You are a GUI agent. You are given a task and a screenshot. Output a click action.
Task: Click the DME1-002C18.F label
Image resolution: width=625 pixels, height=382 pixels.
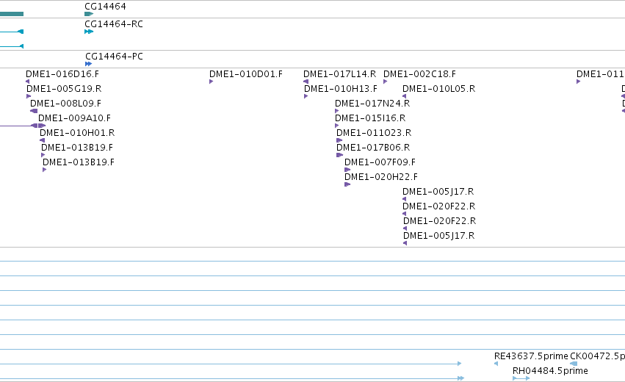point(419,74)
